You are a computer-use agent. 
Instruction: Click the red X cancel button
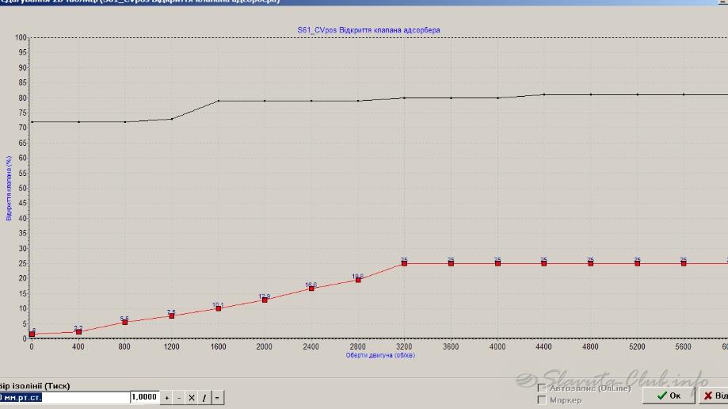(x=713, y=396)
